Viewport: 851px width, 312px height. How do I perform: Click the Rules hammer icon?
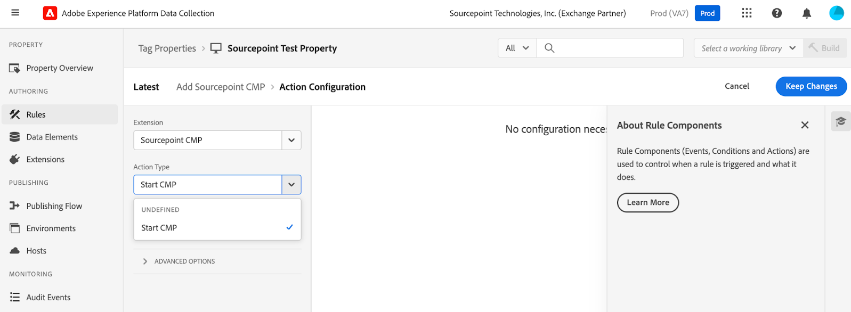tap(15, 114)
